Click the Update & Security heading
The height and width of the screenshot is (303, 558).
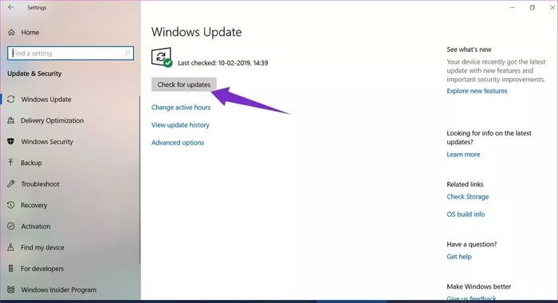pyautogui.click(x=34, y=73)
